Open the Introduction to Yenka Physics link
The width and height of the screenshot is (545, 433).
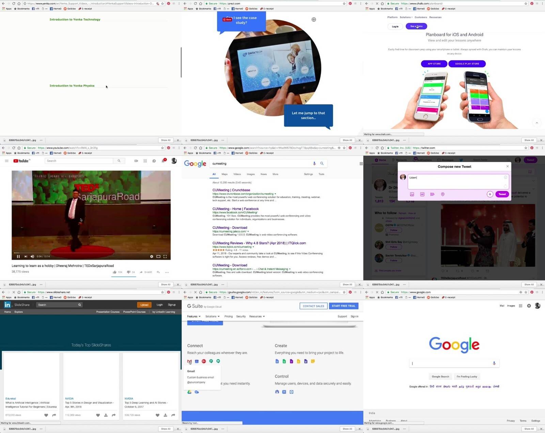click(x=72, y=86)
